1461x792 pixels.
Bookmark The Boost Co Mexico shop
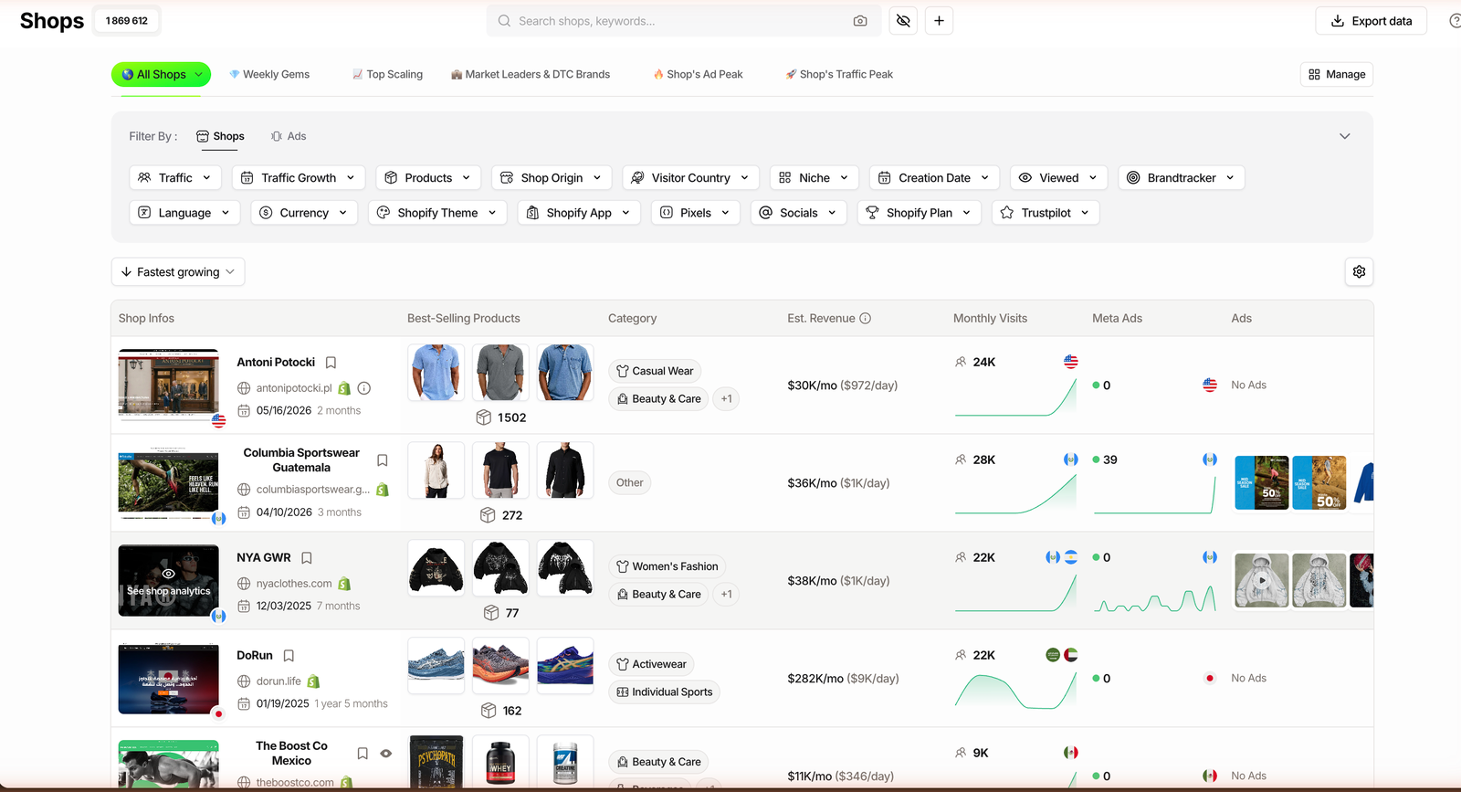pyautogui.click(x=363, y=754)
